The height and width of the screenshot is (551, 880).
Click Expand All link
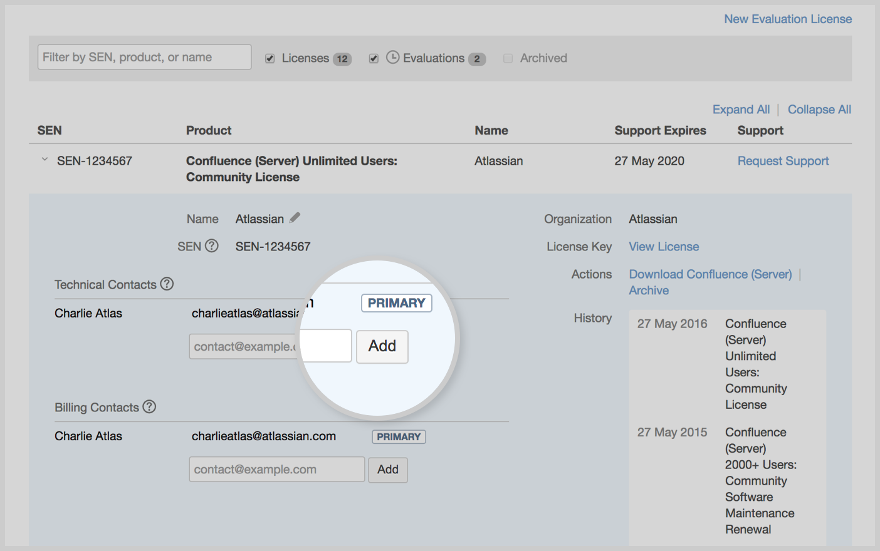(741, 109)
